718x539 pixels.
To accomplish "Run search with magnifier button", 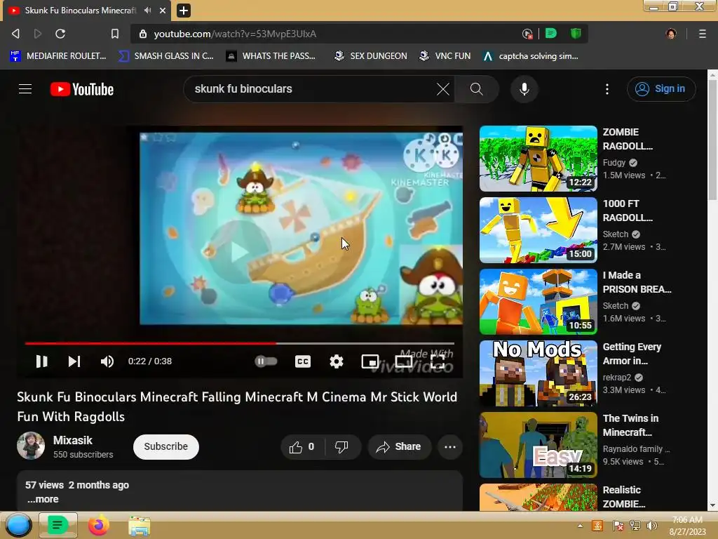I will coord(477,89).
